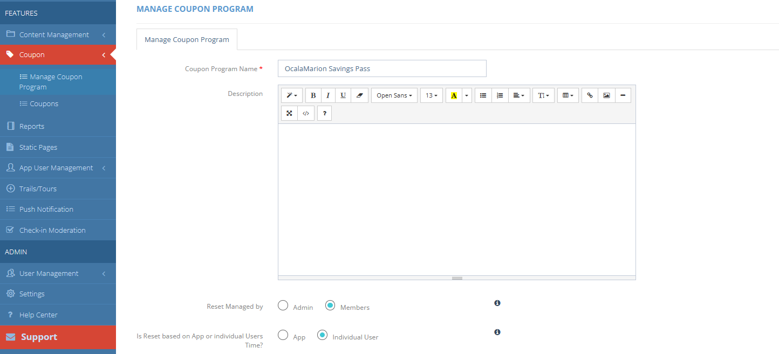The height and width of the screenshot is (354, 779).
Task: Click info icon beside Individual User option
Action: [497, 332]
